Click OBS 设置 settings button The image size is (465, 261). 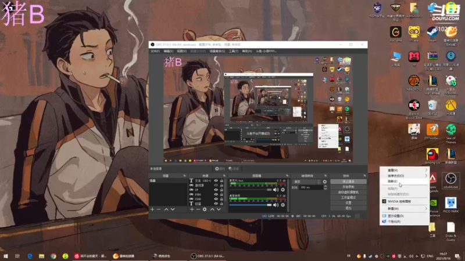(x=348, y=202)
